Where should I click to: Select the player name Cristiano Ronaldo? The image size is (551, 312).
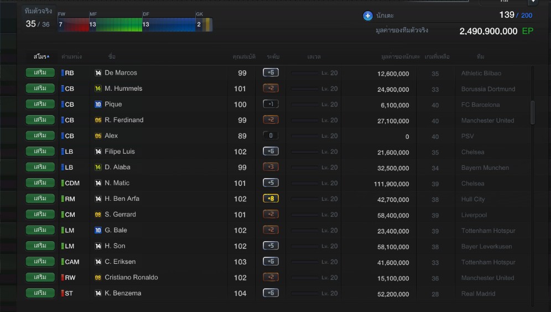tap(131, 277)
